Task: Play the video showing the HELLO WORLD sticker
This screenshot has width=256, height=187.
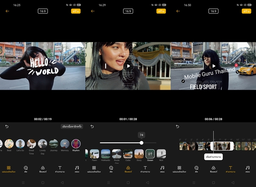Action: click(x=42, y=66)
